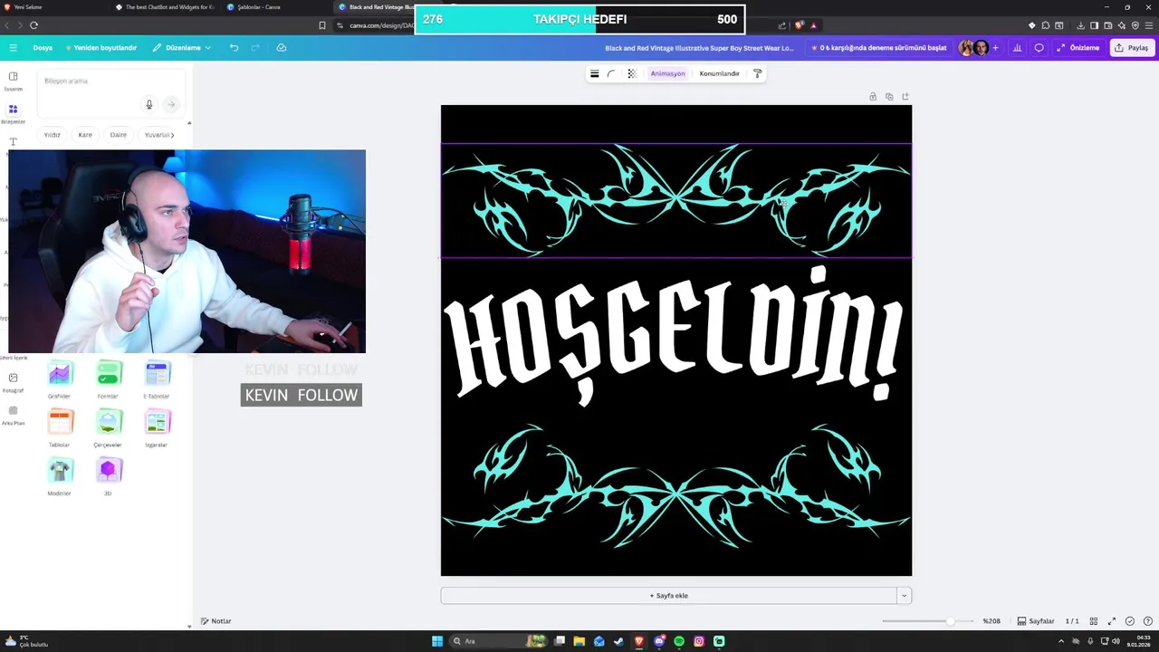Adjust the zoom level slider

928,621
